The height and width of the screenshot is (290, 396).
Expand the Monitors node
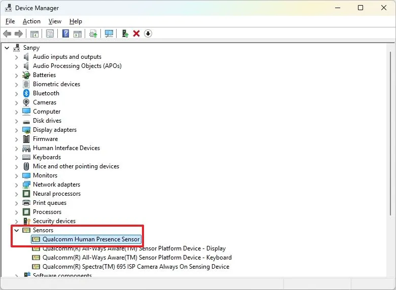pyautogui.click(x=16, y=176)
